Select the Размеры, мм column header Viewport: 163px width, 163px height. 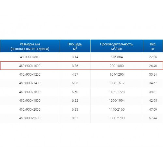30,46
